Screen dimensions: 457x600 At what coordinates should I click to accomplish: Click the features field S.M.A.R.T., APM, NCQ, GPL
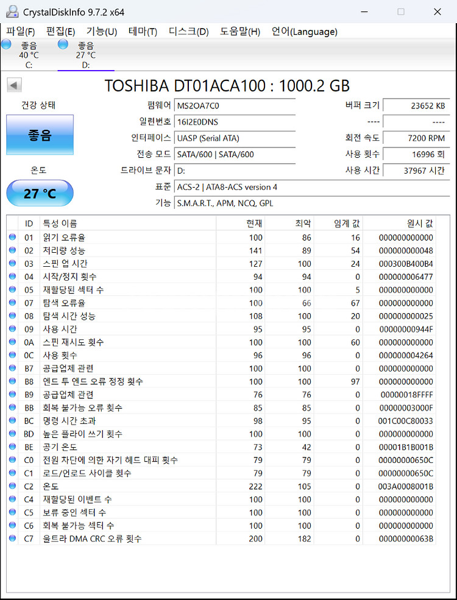(311, 203)
